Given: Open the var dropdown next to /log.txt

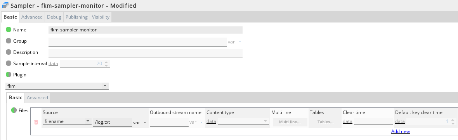Looking at the screenshot, I should coord(140,123).
